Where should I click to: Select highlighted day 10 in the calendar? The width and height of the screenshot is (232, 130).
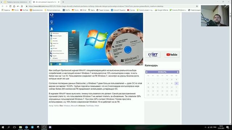point(177,83)
